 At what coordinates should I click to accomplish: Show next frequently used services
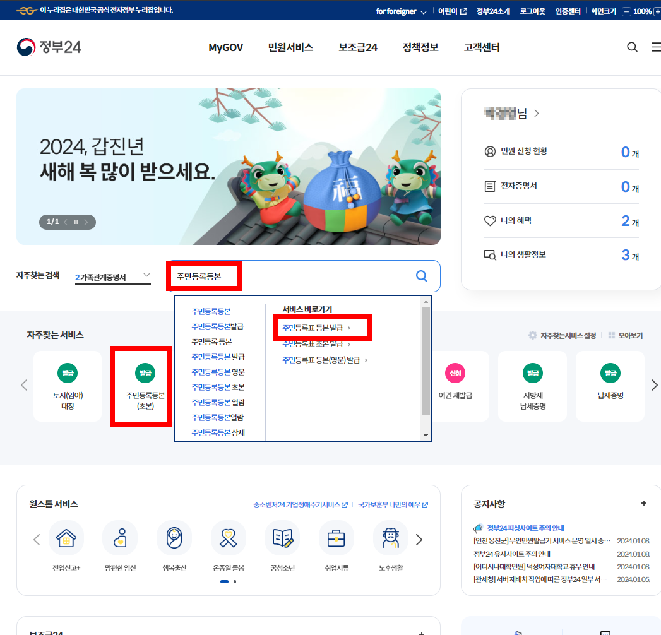(654, 385)
